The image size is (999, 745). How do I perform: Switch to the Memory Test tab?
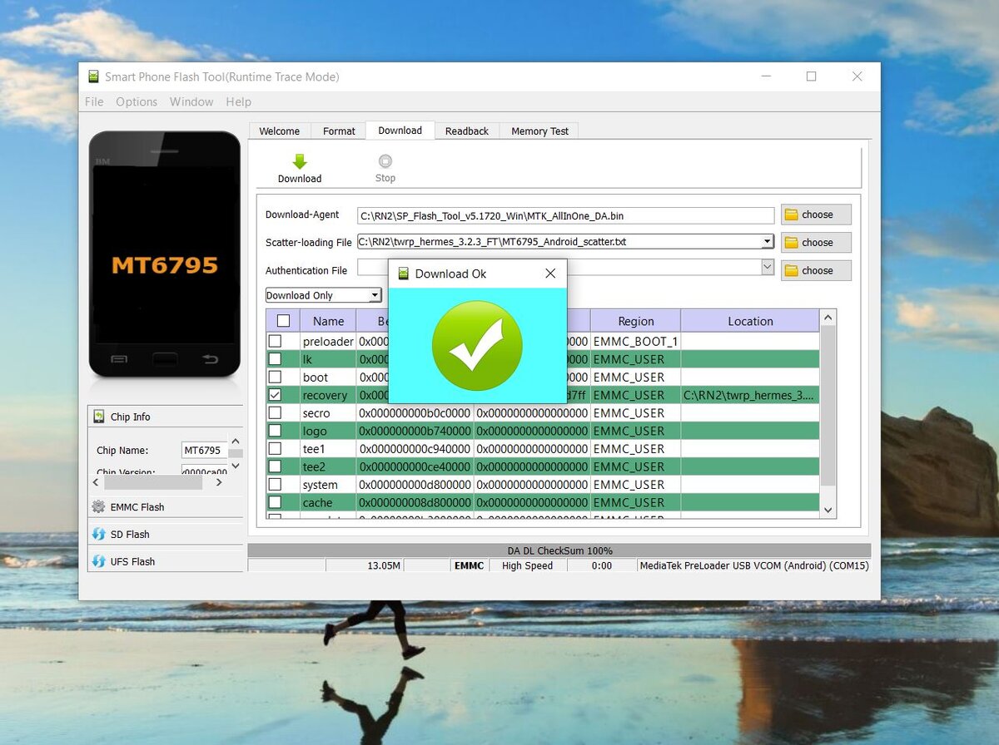click(539, 131)
